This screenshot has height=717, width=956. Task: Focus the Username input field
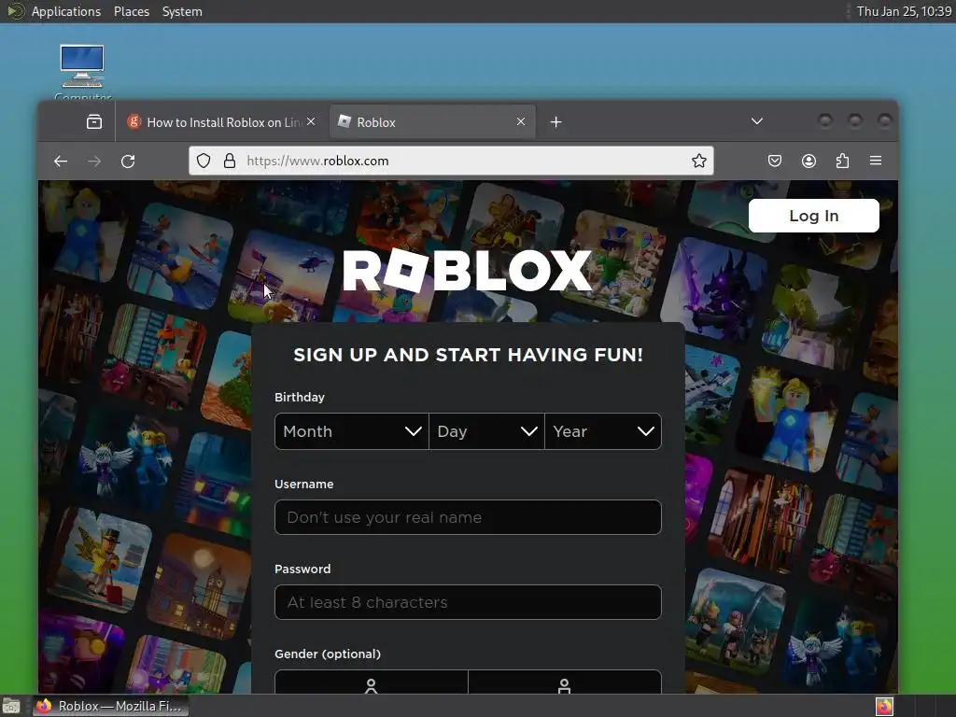468,517
